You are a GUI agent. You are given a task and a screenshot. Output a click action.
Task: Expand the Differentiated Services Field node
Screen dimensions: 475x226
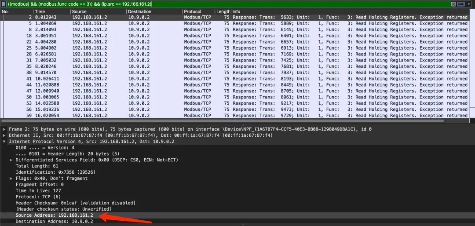(11, 160)
